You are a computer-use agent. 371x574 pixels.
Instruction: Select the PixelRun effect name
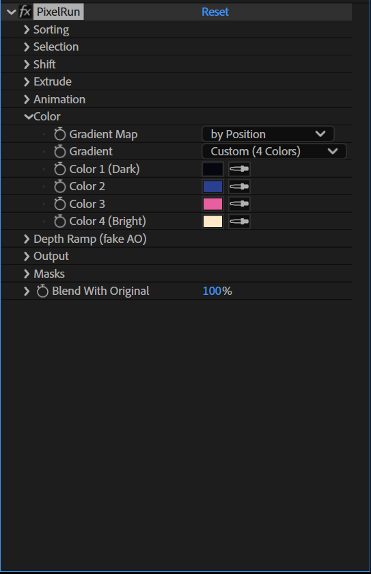tap(59, 12)
